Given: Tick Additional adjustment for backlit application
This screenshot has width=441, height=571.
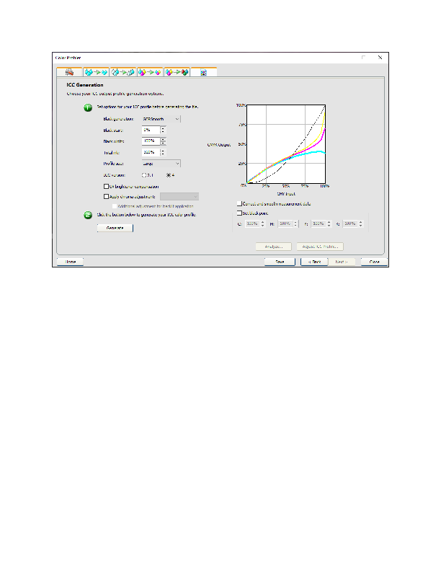Looking at the screenshot, I should 115,206.
